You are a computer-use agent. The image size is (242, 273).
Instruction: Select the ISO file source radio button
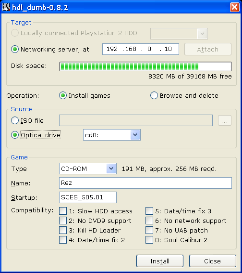[15, 120]
